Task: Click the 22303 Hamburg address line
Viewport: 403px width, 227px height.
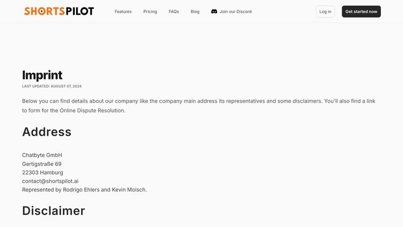Action: (43, 173)
